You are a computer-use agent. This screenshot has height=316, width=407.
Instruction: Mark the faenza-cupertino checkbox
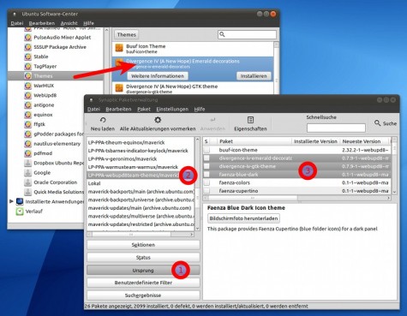206,190
